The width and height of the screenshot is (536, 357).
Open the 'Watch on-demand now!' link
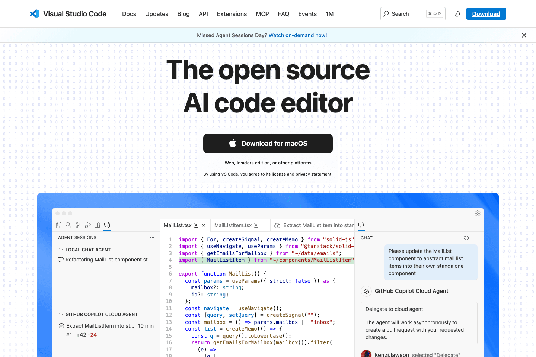297,35
